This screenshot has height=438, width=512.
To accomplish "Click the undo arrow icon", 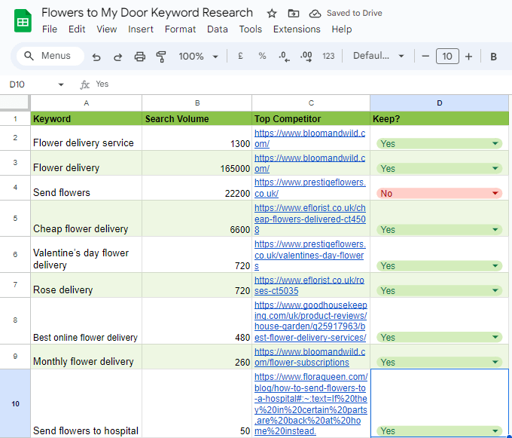I will 96,57.
